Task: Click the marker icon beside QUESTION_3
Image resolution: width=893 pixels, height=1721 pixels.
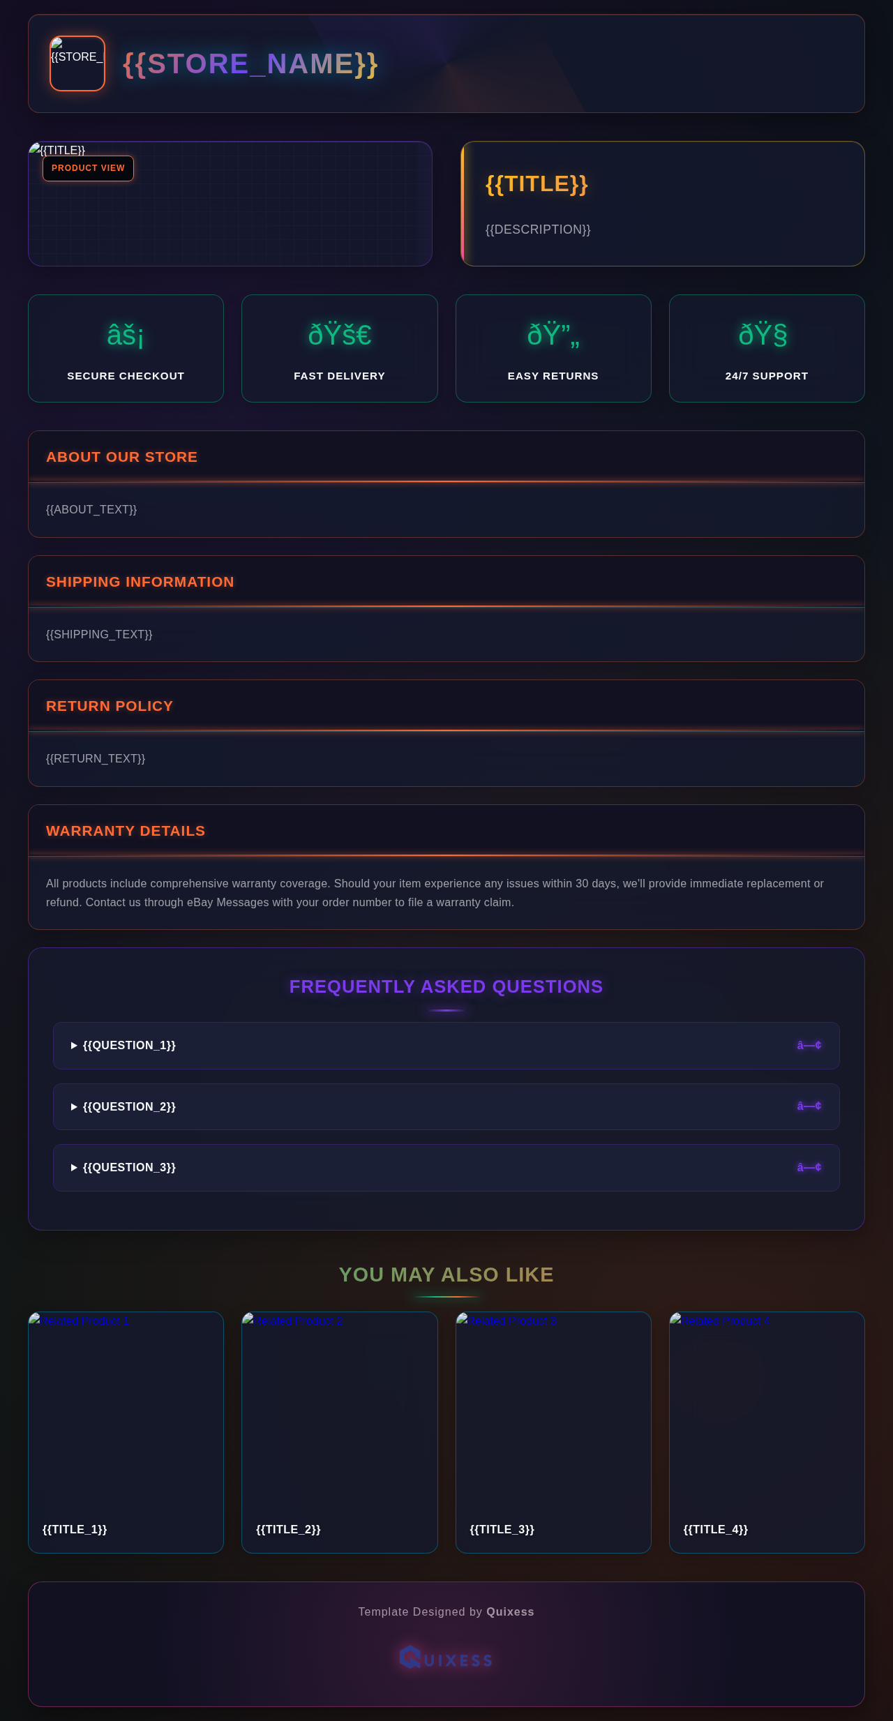Action: point(809,1167)
